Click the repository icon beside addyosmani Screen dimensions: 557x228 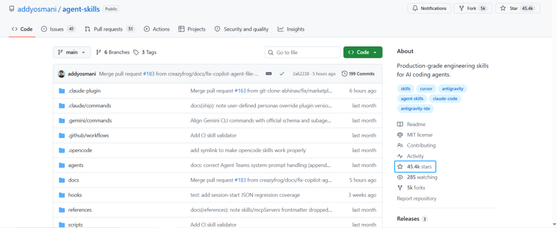12,9
